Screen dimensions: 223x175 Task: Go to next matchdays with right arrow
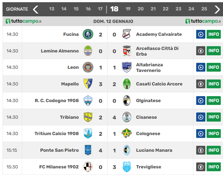pyautogui.click(x=217, y=9)
